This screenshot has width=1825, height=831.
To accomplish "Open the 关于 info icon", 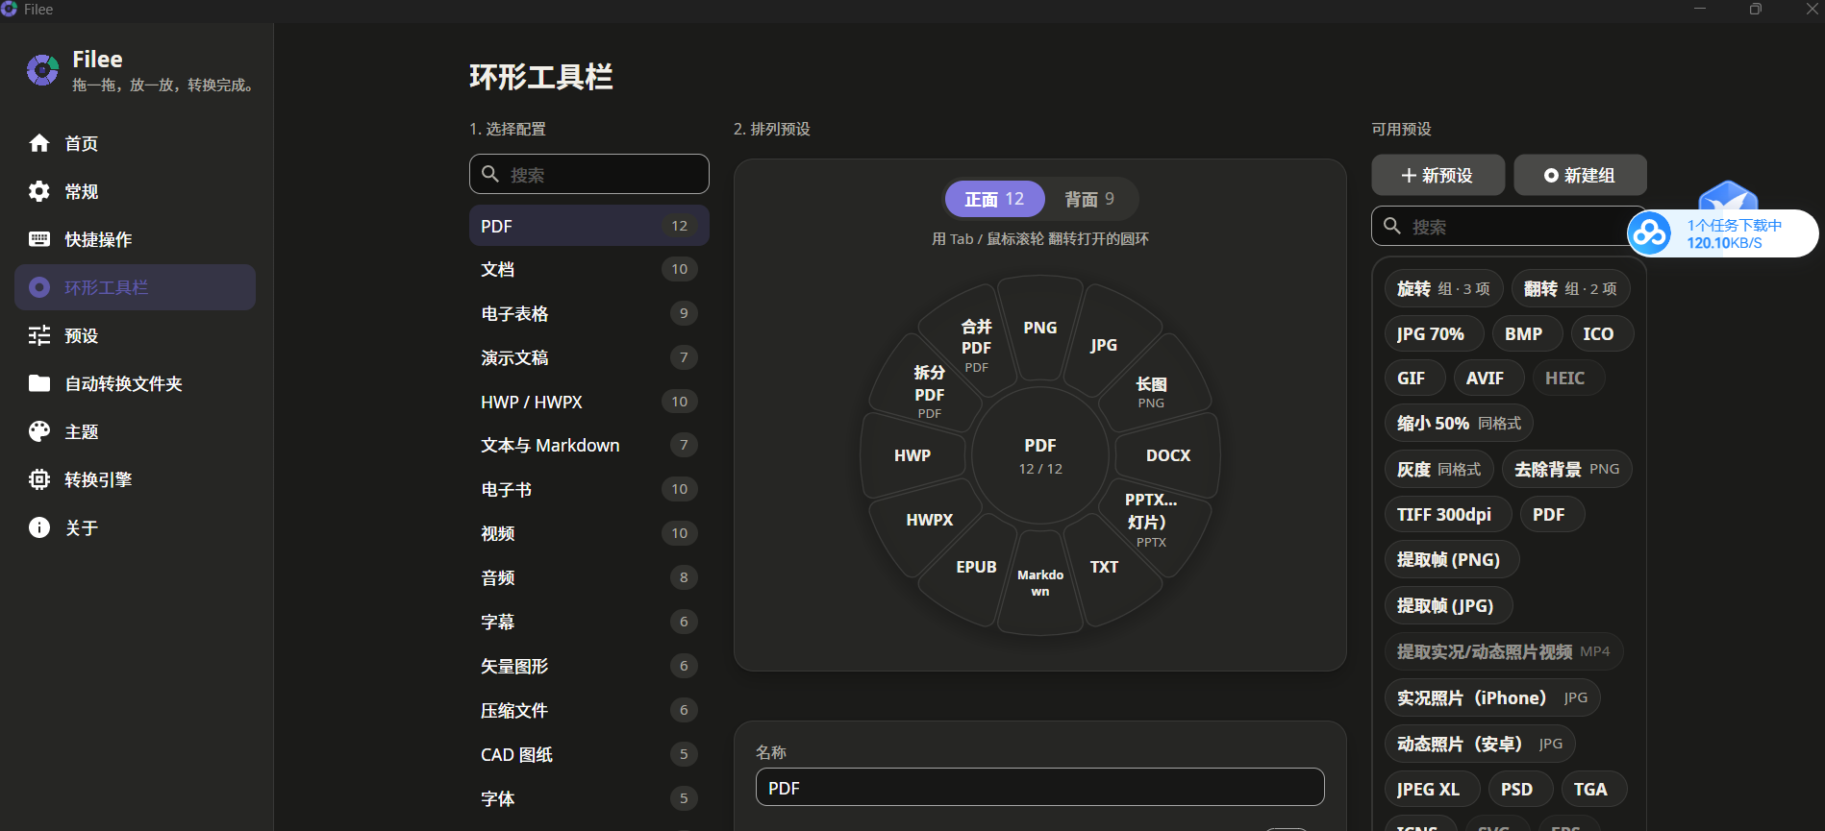I will coord(39,527).
